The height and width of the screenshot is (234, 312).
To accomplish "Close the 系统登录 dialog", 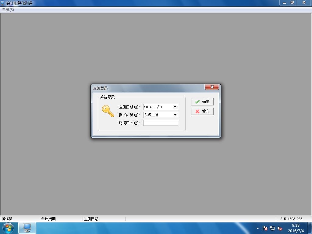I will tap(212, 87).
